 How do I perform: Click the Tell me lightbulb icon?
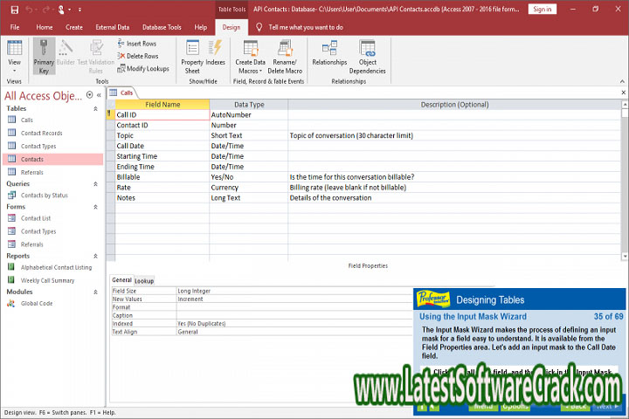pyautogui.click(x=259, y=27)
